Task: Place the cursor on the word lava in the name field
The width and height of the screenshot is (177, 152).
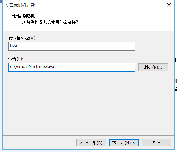Action: [x=13, y=46]
